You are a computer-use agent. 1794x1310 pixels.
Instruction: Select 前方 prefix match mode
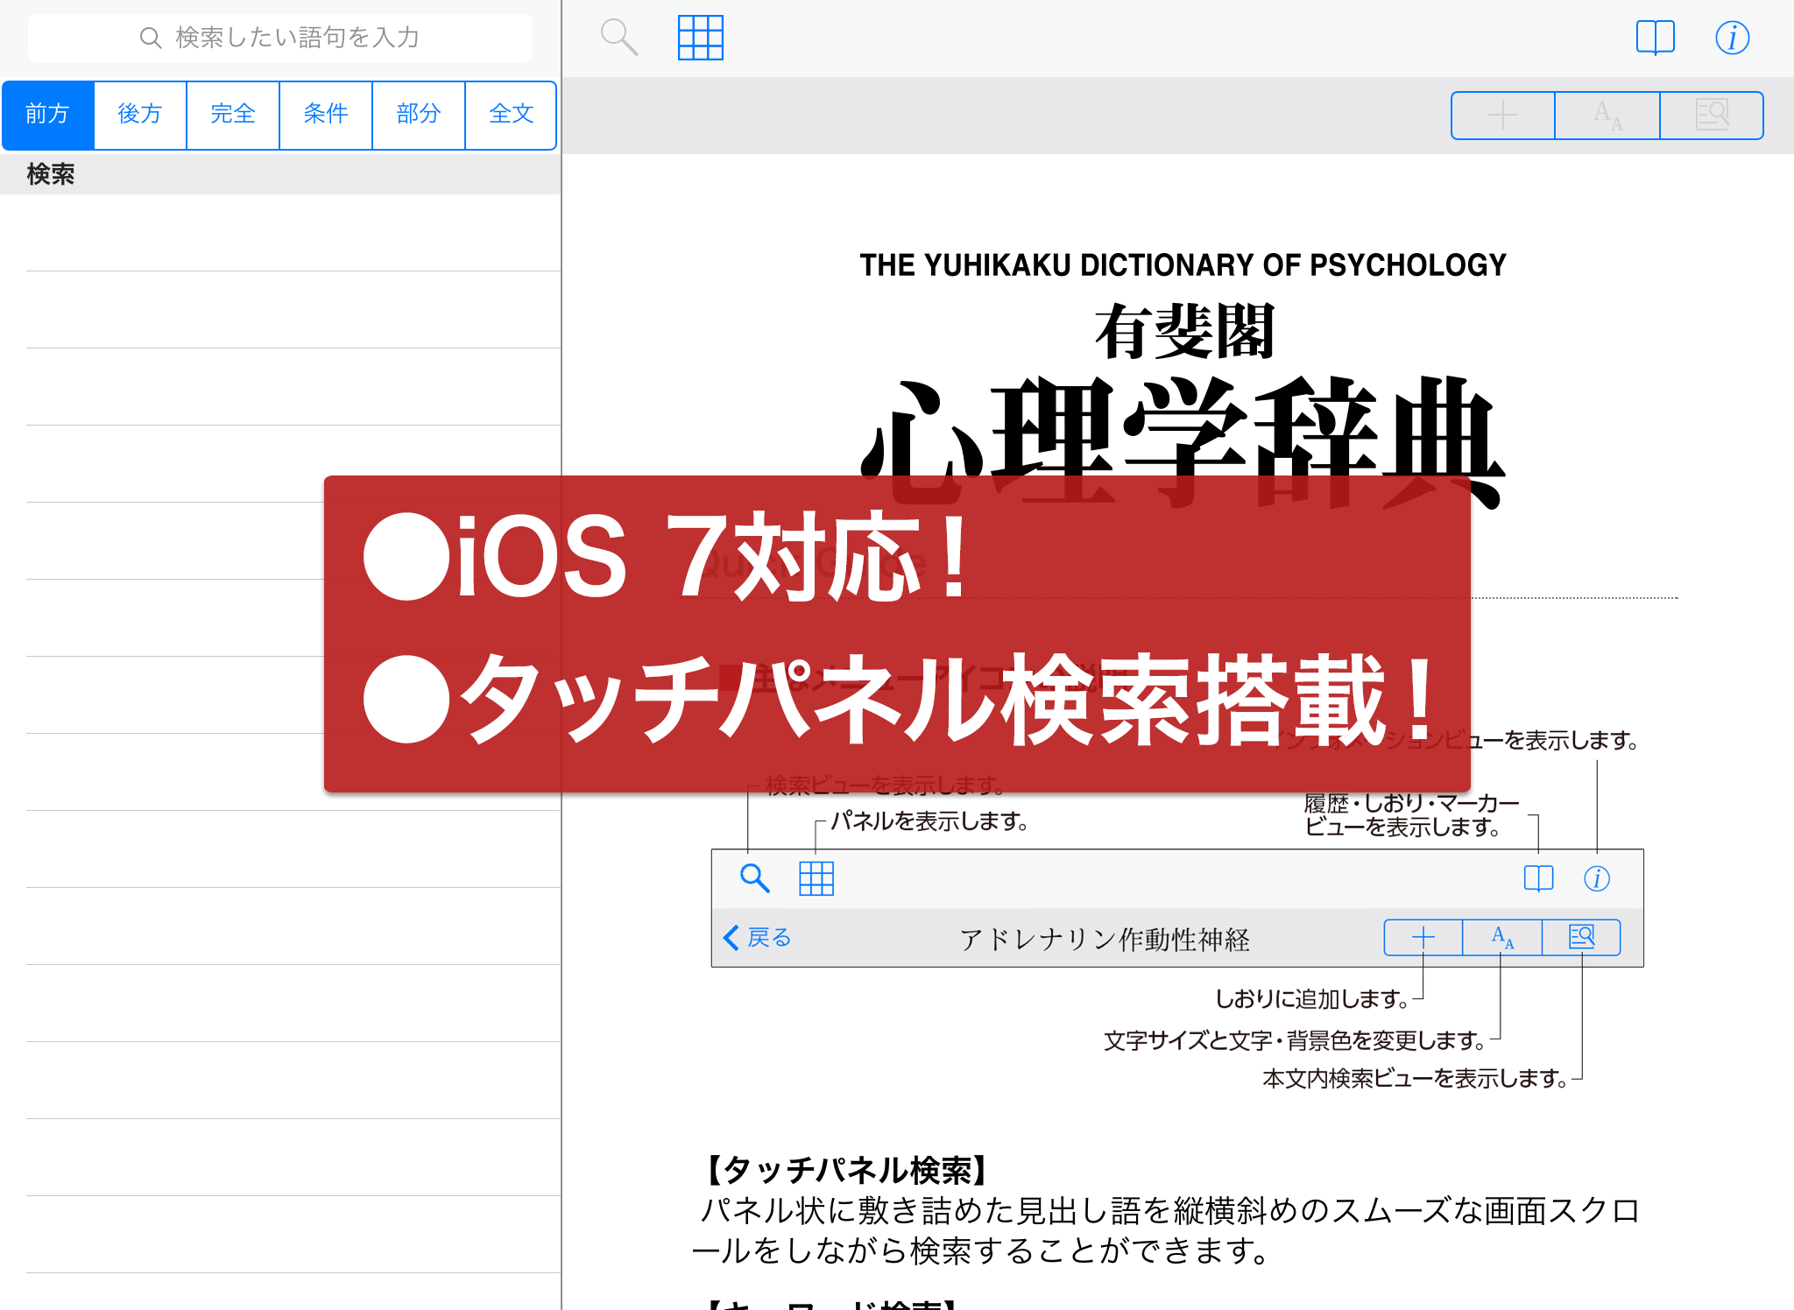pyautogui.click(x=48, y=114)
